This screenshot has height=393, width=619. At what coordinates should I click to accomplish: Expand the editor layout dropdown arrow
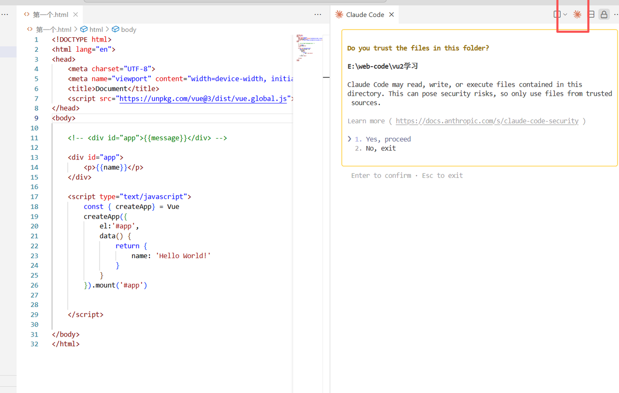[x=565, y=15]
